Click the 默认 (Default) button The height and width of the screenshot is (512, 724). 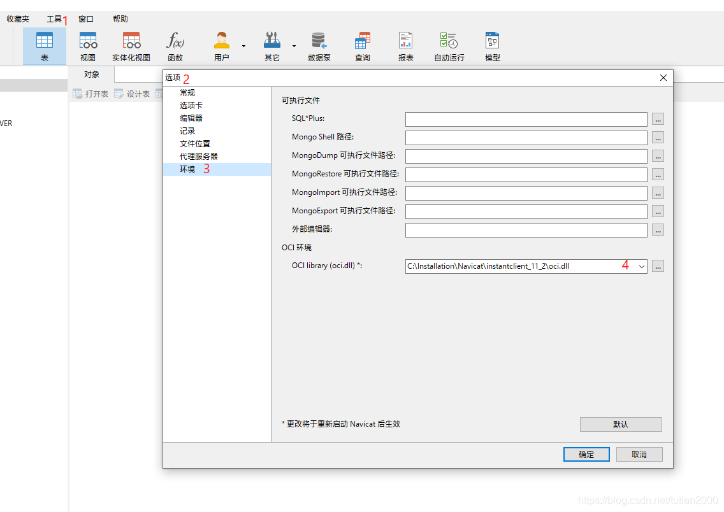[x=621, y=424]
